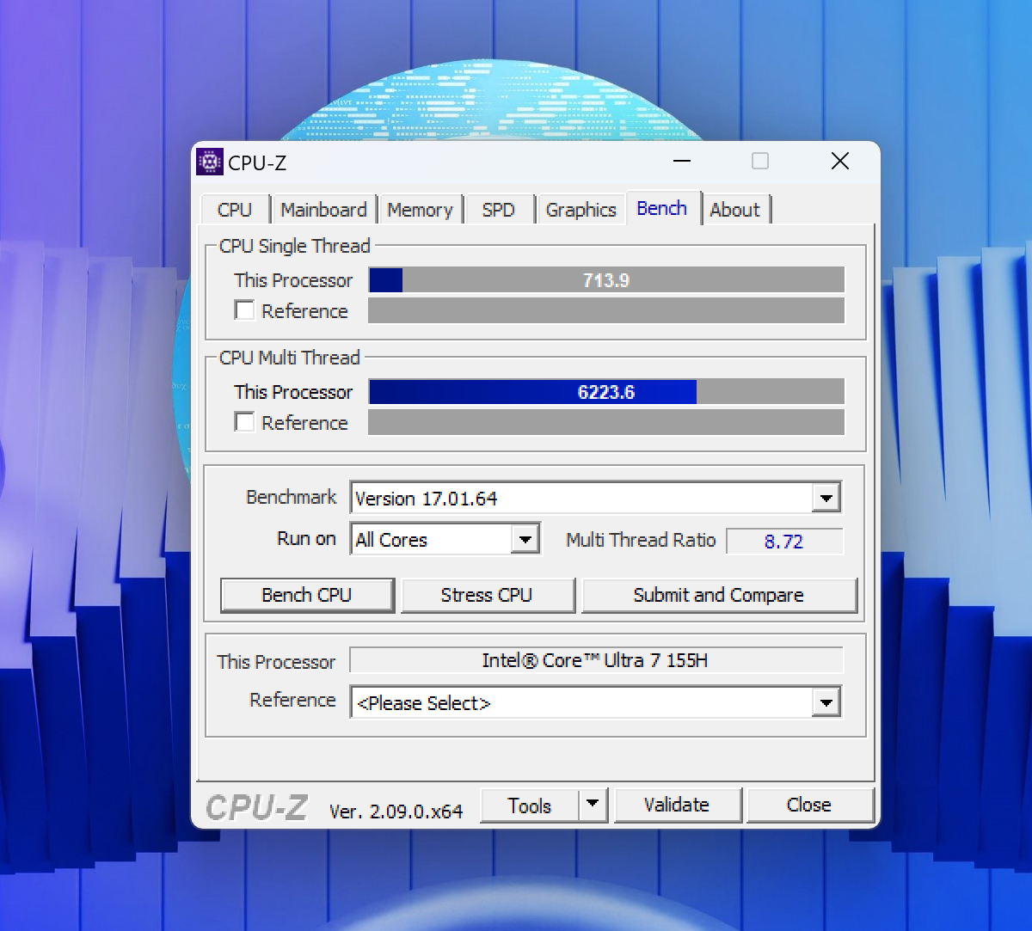Go to the SPD tab

pyautogui.click(x=499, y=210)
